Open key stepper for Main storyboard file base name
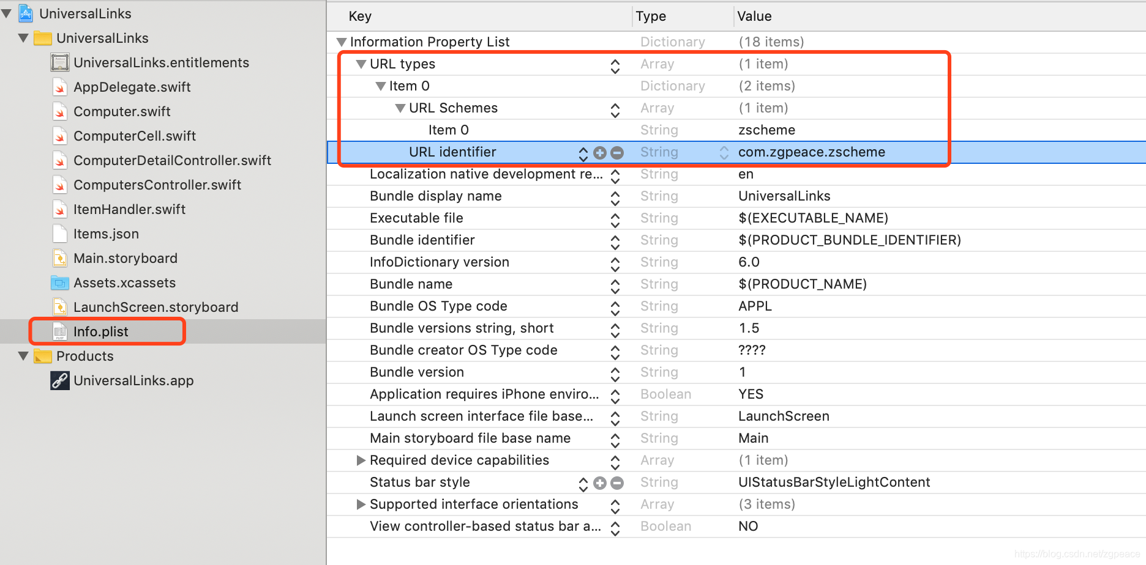Viewport: 1146px width, 565px height. point(615,440)
